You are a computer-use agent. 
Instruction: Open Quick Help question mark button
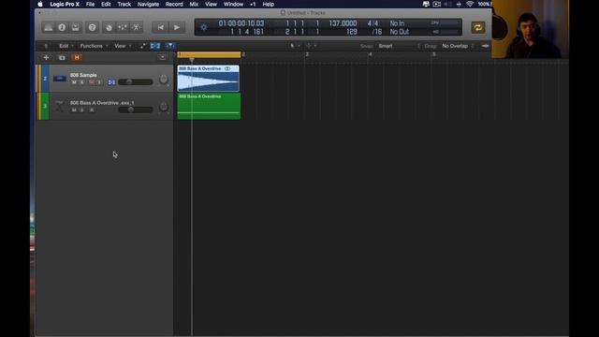point(92,27)
